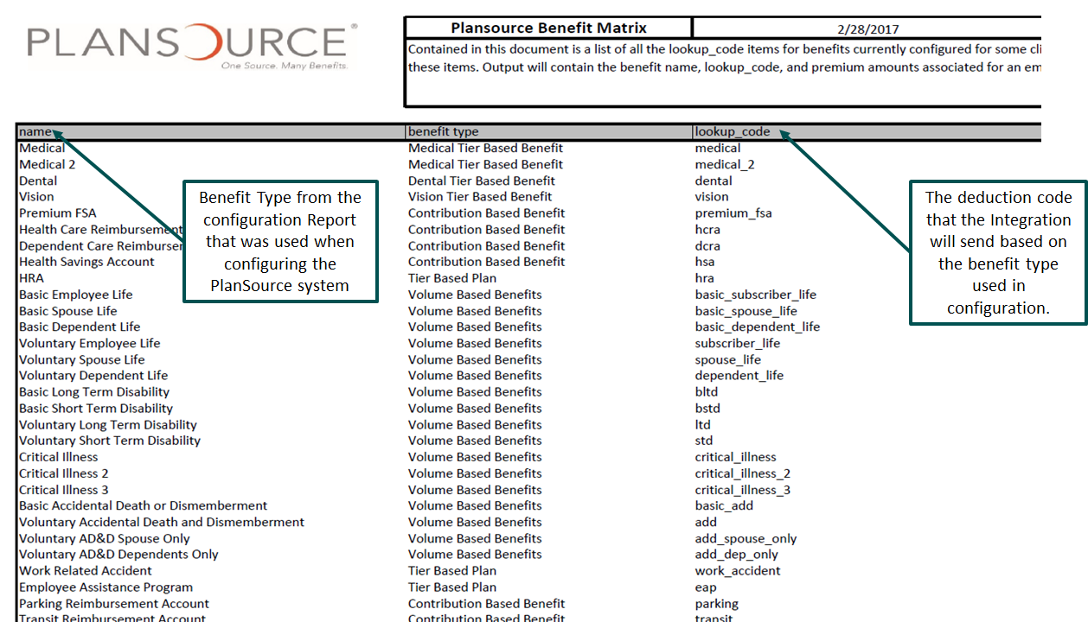Select the "basic_subscriber_life" code cell

tap(754, 294)
